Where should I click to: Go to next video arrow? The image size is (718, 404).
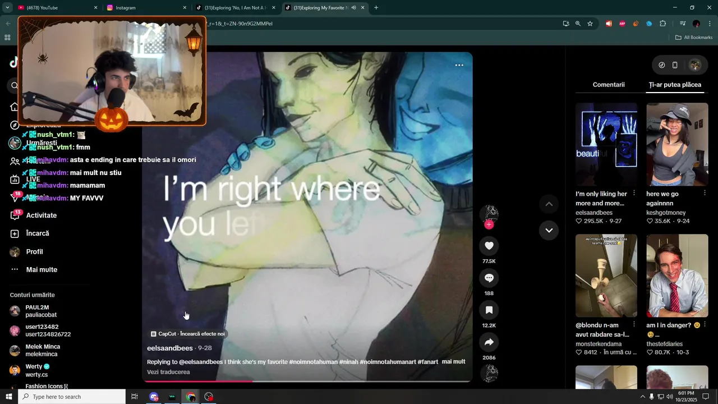[x=549, y=230]
